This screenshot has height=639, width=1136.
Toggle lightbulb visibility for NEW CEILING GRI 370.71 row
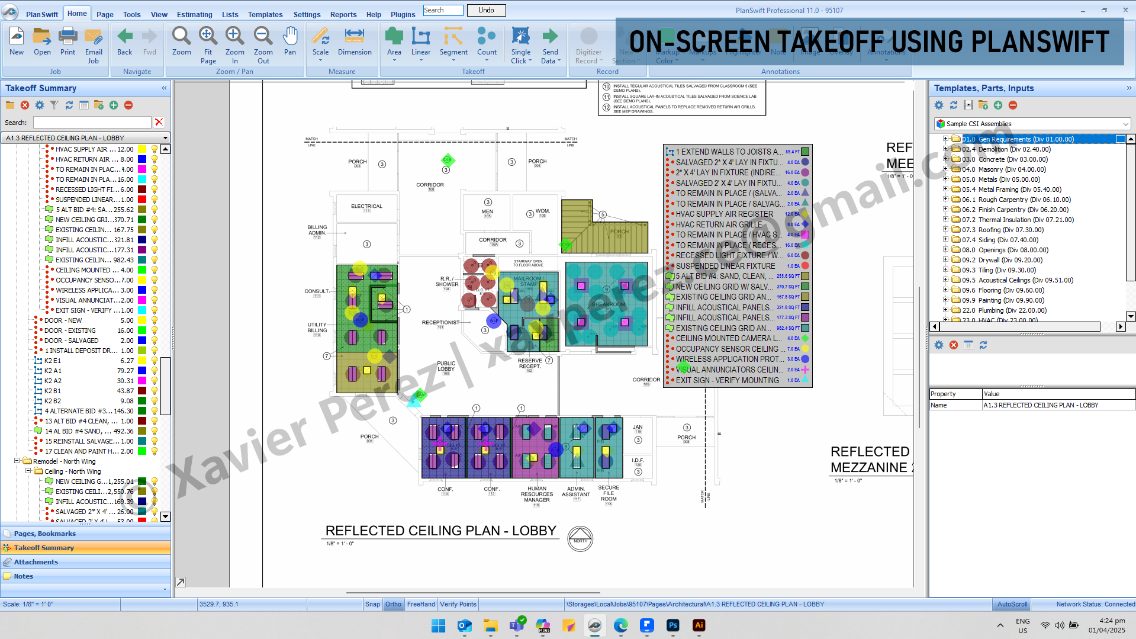[x=155, y=220]
